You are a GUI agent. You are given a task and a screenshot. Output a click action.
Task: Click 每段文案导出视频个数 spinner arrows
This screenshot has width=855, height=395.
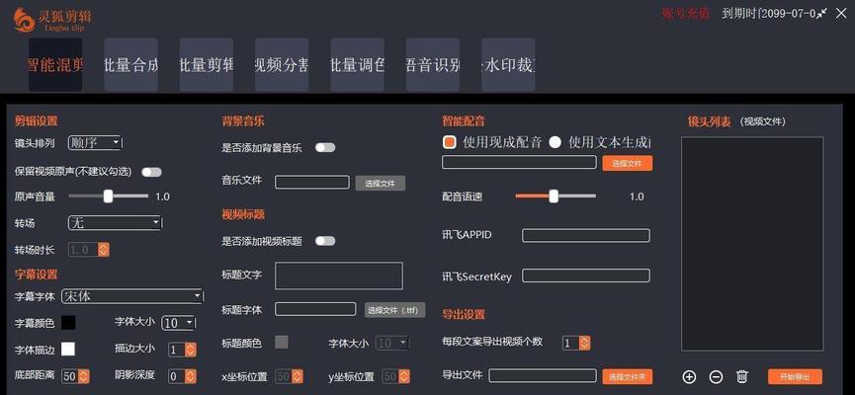(584, 343)
